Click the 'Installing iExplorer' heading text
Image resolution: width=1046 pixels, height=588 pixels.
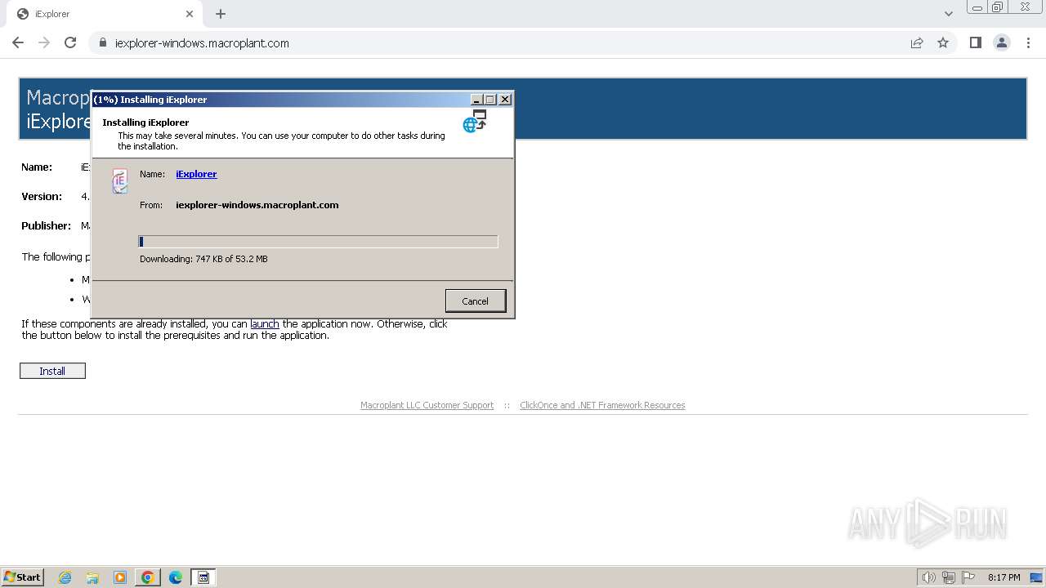tap(145, 122)
